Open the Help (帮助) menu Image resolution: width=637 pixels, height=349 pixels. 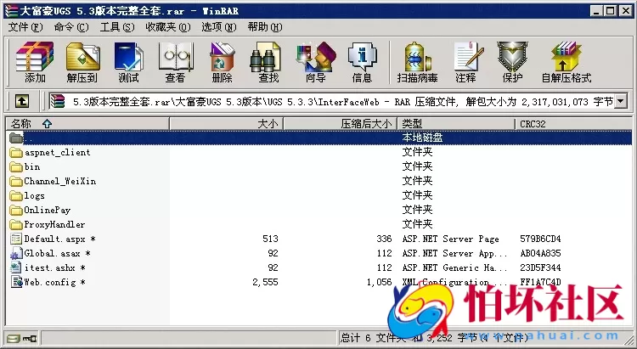pyautogui.click(x=265, y=27)
